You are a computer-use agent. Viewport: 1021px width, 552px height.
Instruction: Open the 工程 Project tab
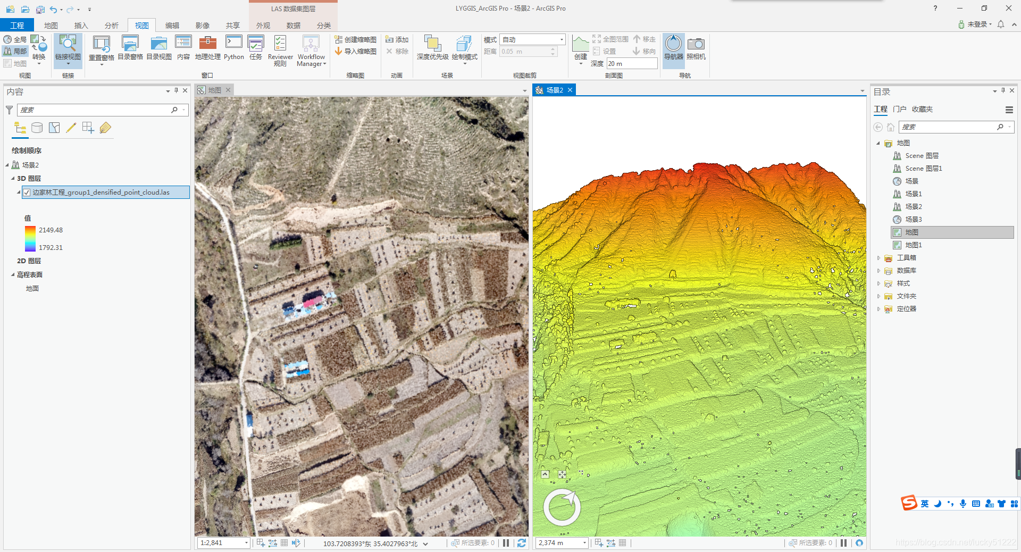[x=17, y=25]
